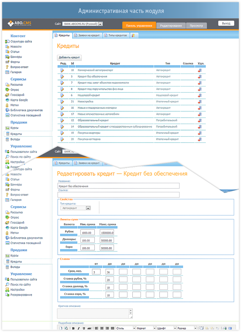Edit the Коммерческий автотранспорт credit row
The image size is (241, 332).
[x=62, y=70]
